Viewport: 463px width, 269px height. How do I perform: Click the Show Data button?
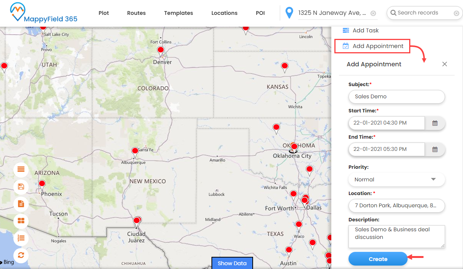tap(232, 263)
